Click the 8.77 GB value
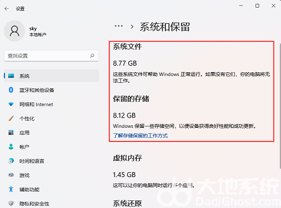The image size is (281, 208). pos(125,63)
